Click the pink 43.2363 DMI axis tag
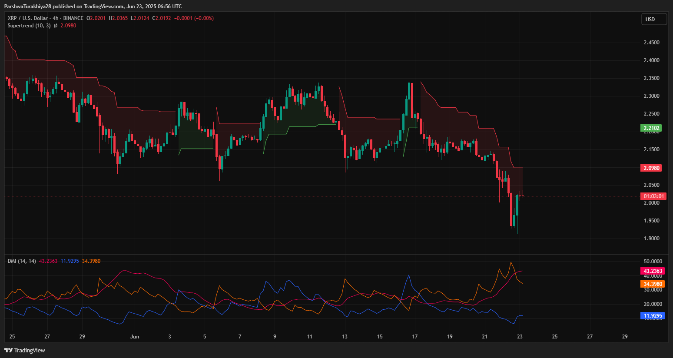 (653, 271)
